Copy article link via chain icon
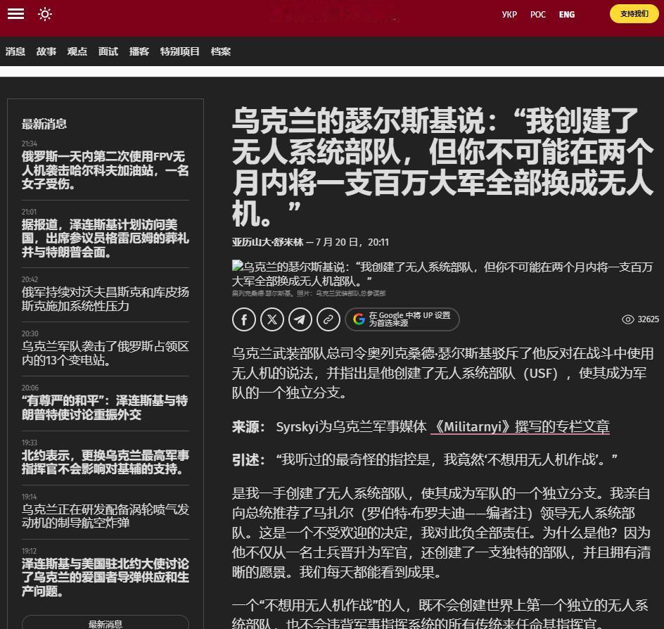This screenshot has width=664, height=629. (328, 319)
